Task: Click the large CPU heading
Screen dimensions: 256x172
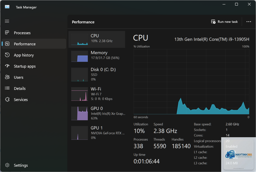Action: pos(141,38)
